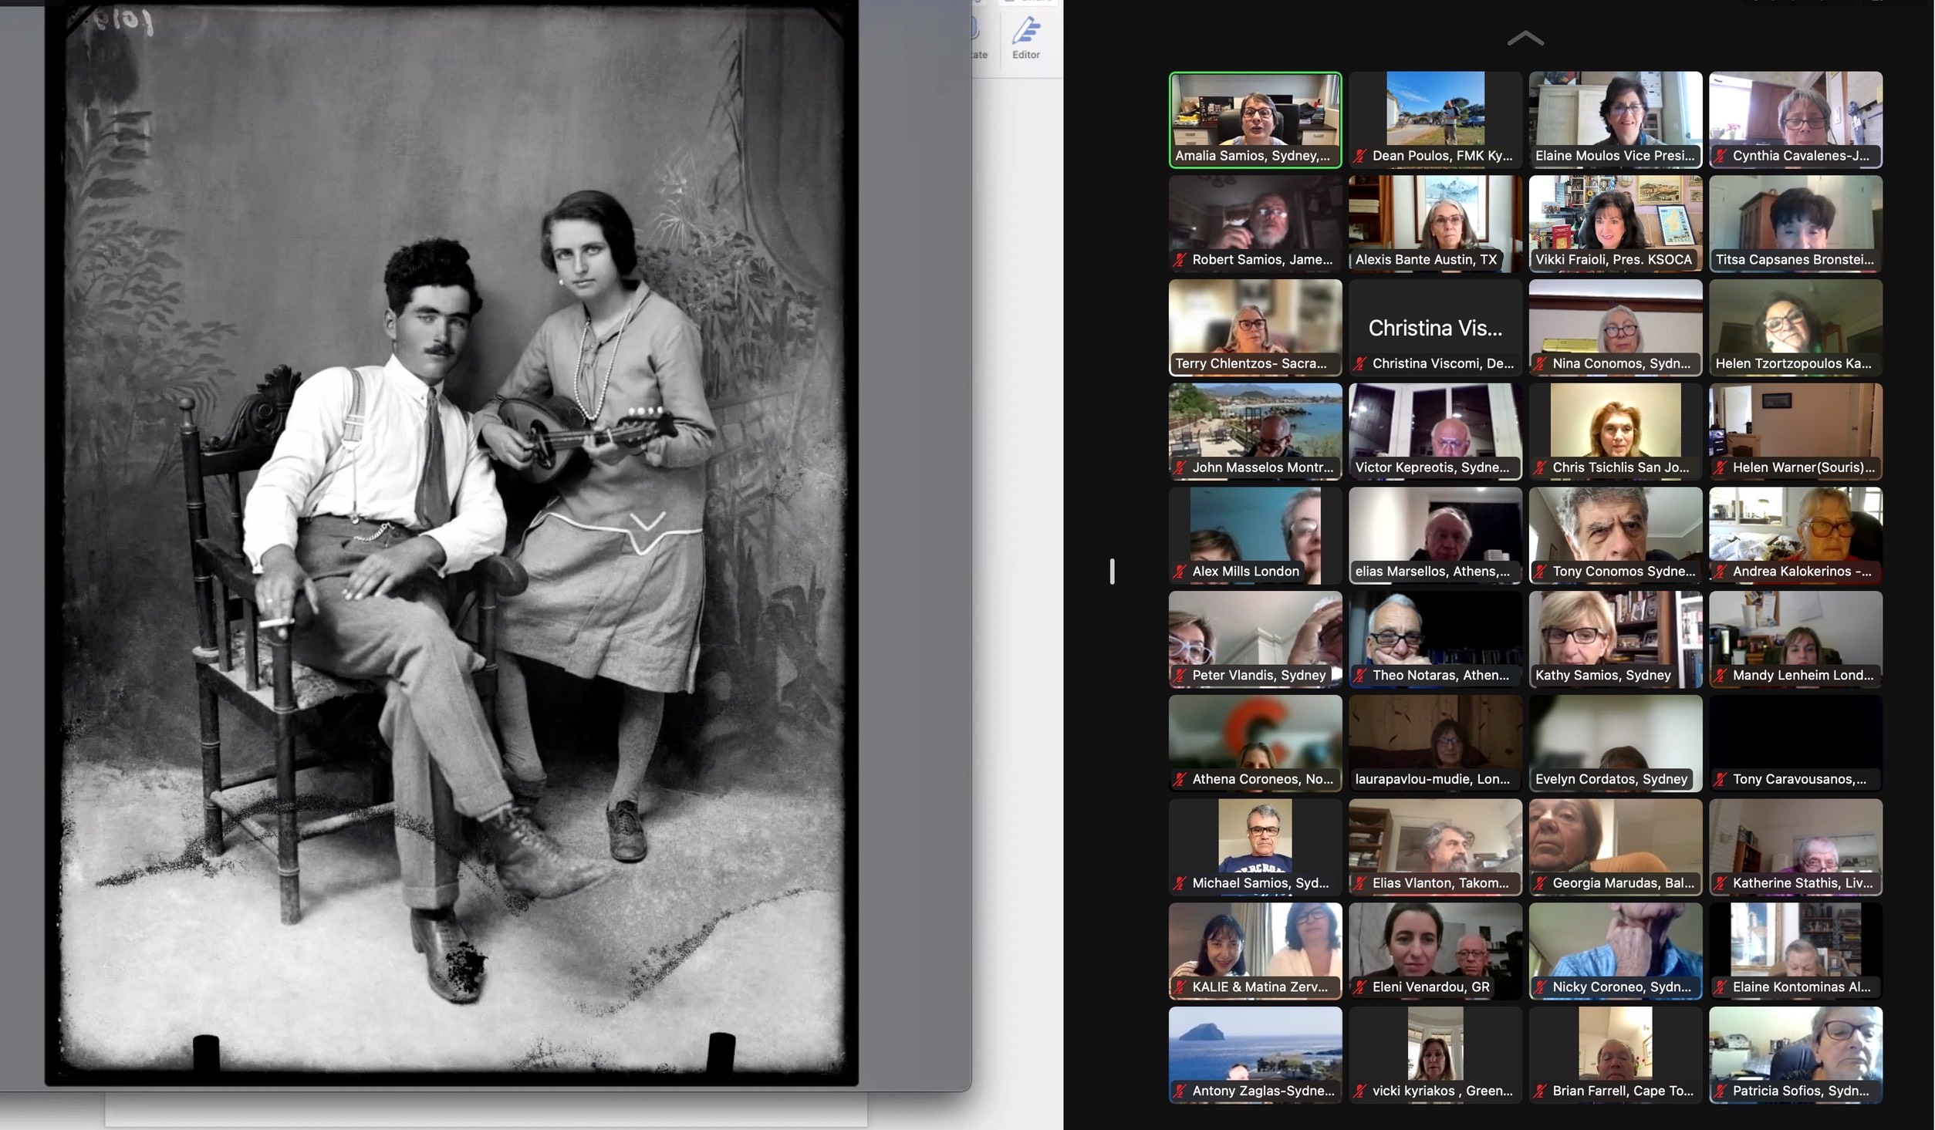
Task: Click Eleni Venardou's muted microphone icon
Action: 1360,987
